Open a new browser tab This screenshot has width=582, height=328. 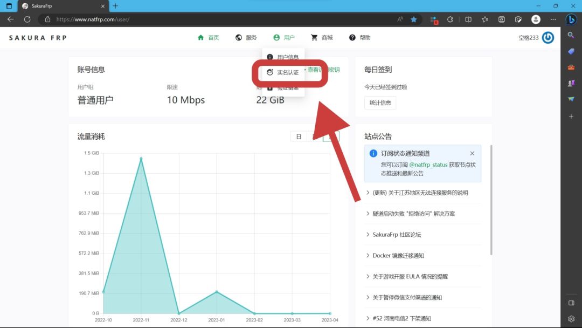(x=115, y=6)
